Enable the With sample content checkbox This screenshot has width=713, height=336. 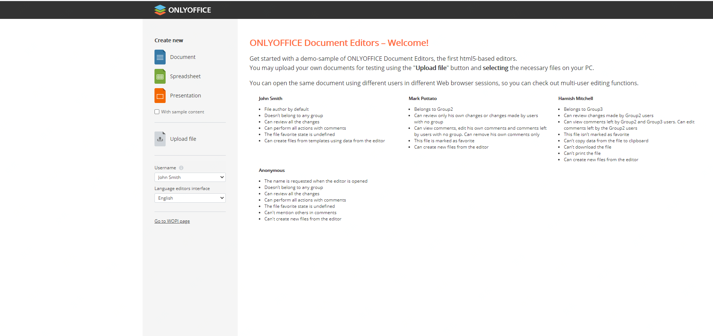157,112
